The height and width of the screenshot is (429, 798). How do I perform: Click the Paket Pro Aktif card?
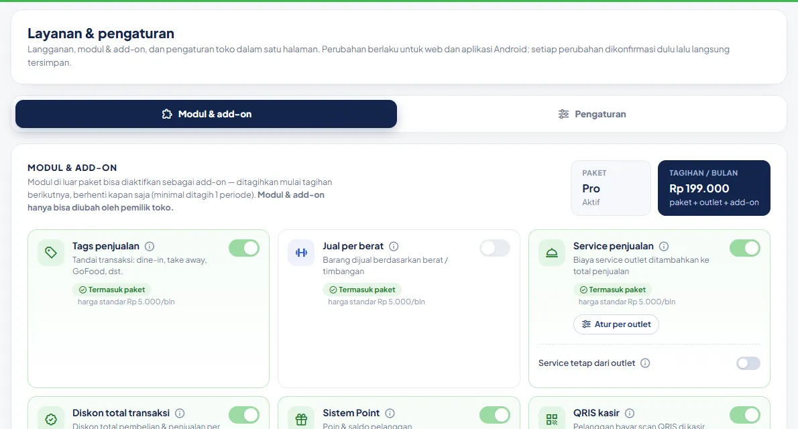pos(611,188)
